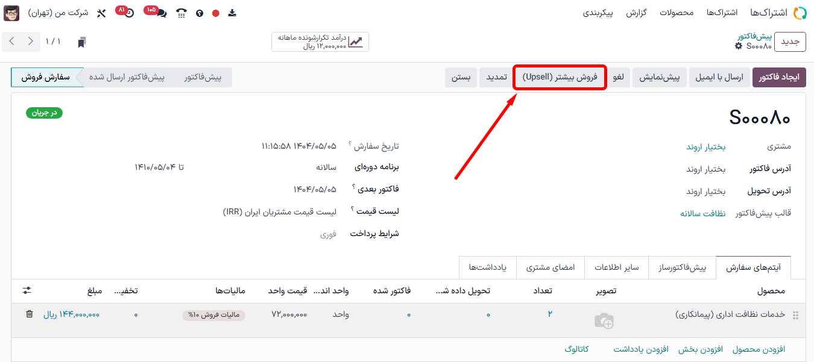The image size is (814, 362).
Task: Open the پیکربندی menu
Action: click(598, 13)
